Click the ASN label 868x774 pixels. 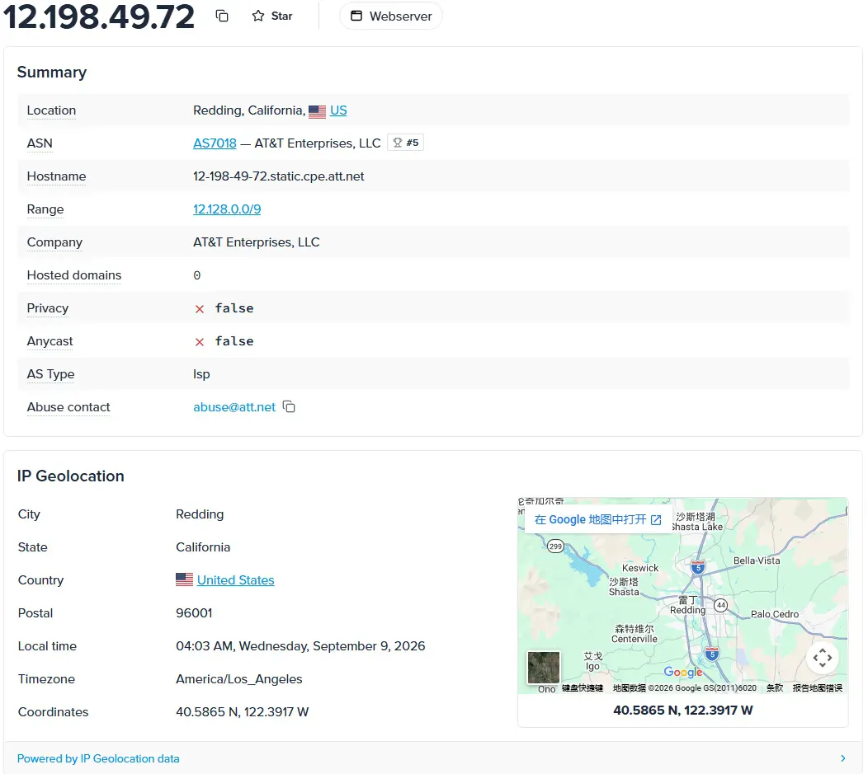(x=40, y=143)
